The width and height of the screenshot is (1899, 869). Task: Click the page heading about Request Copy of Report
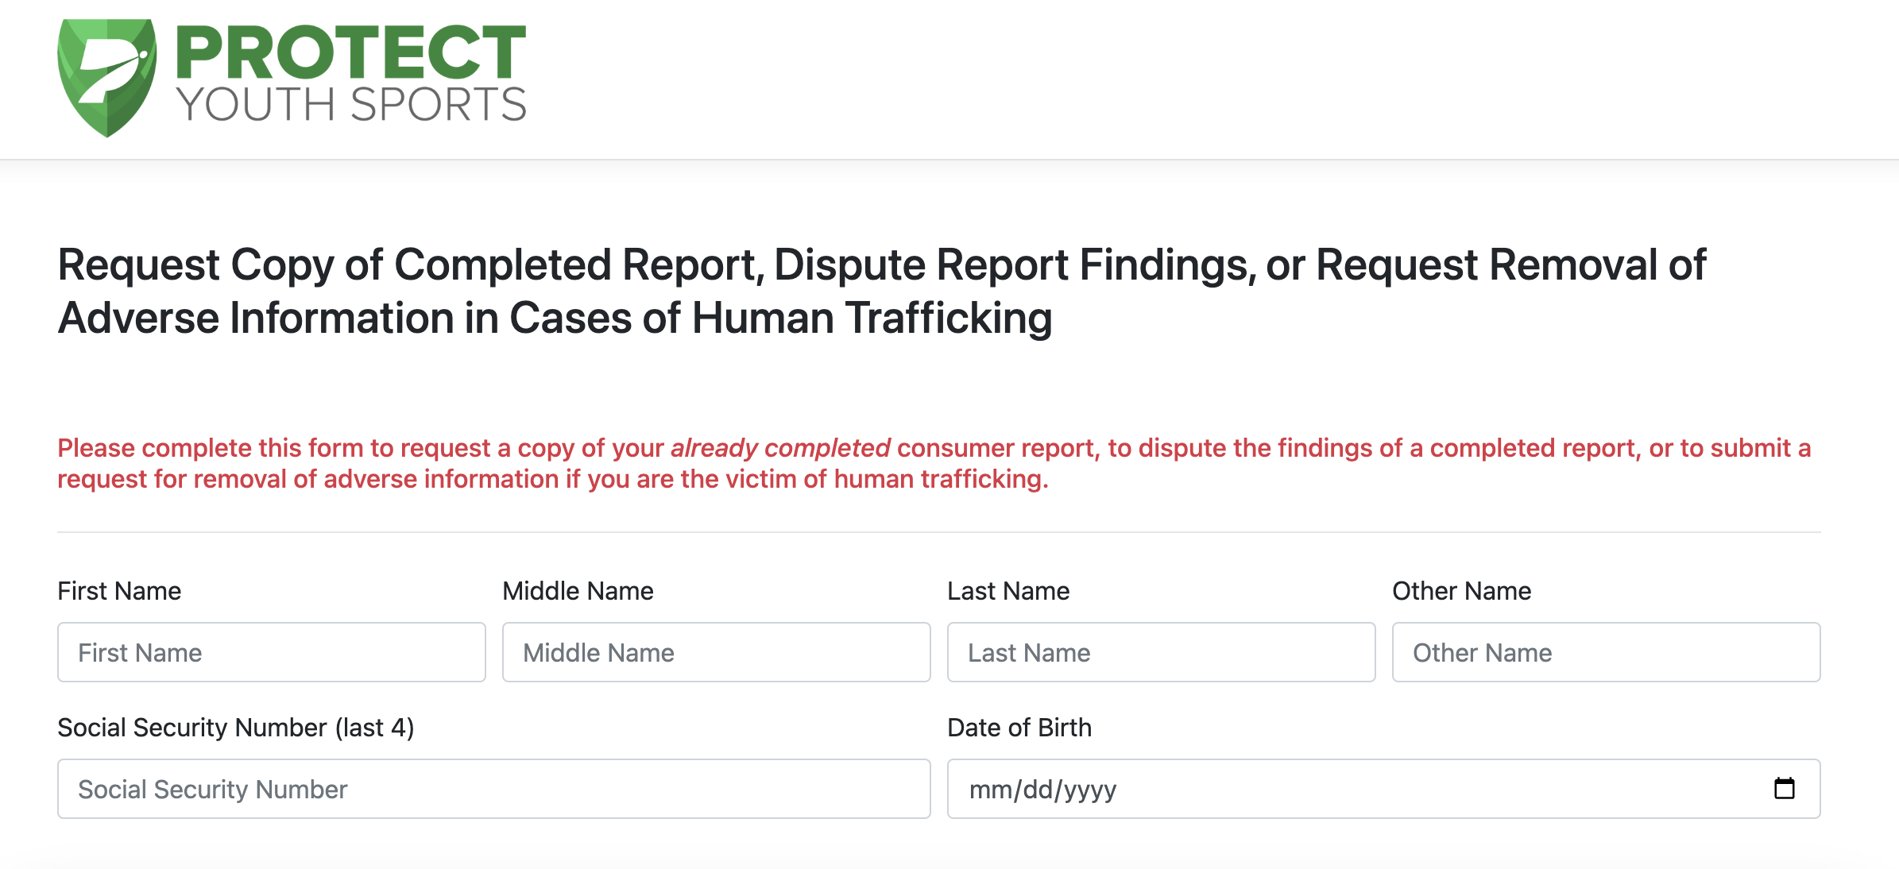pyautogui.click(x=882, y=291)
